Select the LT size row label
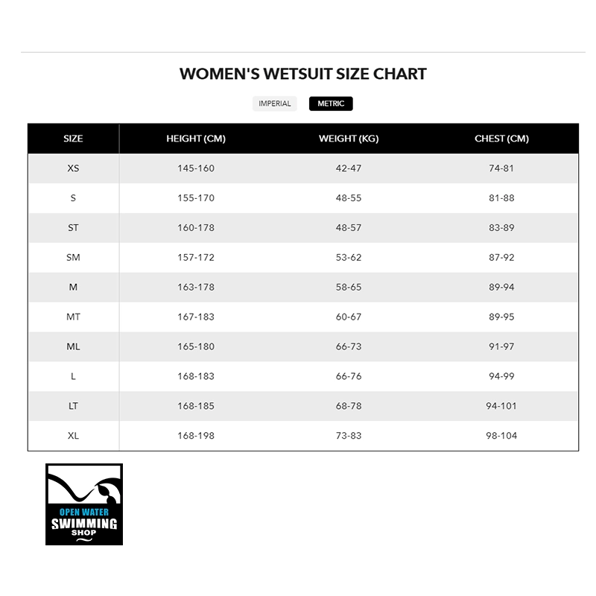Screen dimensions: 596x596 [73, 406]
